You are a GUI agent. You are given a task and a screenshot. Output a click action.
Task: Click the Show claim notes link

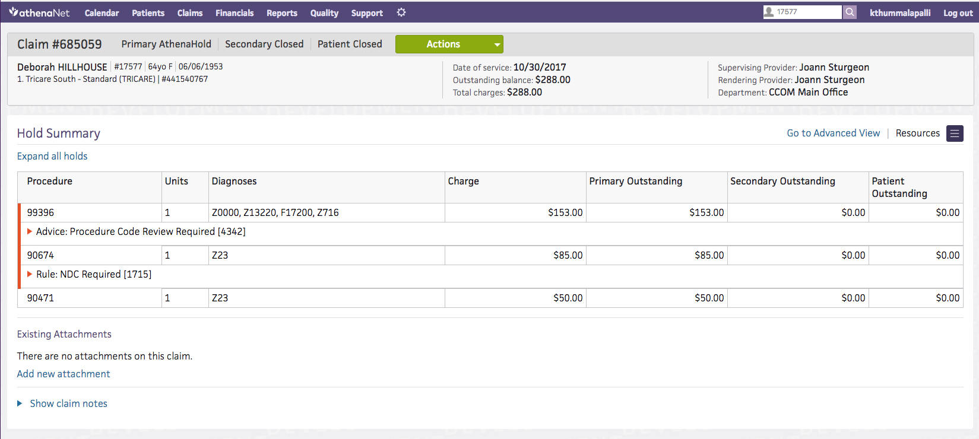coord(68,403)
